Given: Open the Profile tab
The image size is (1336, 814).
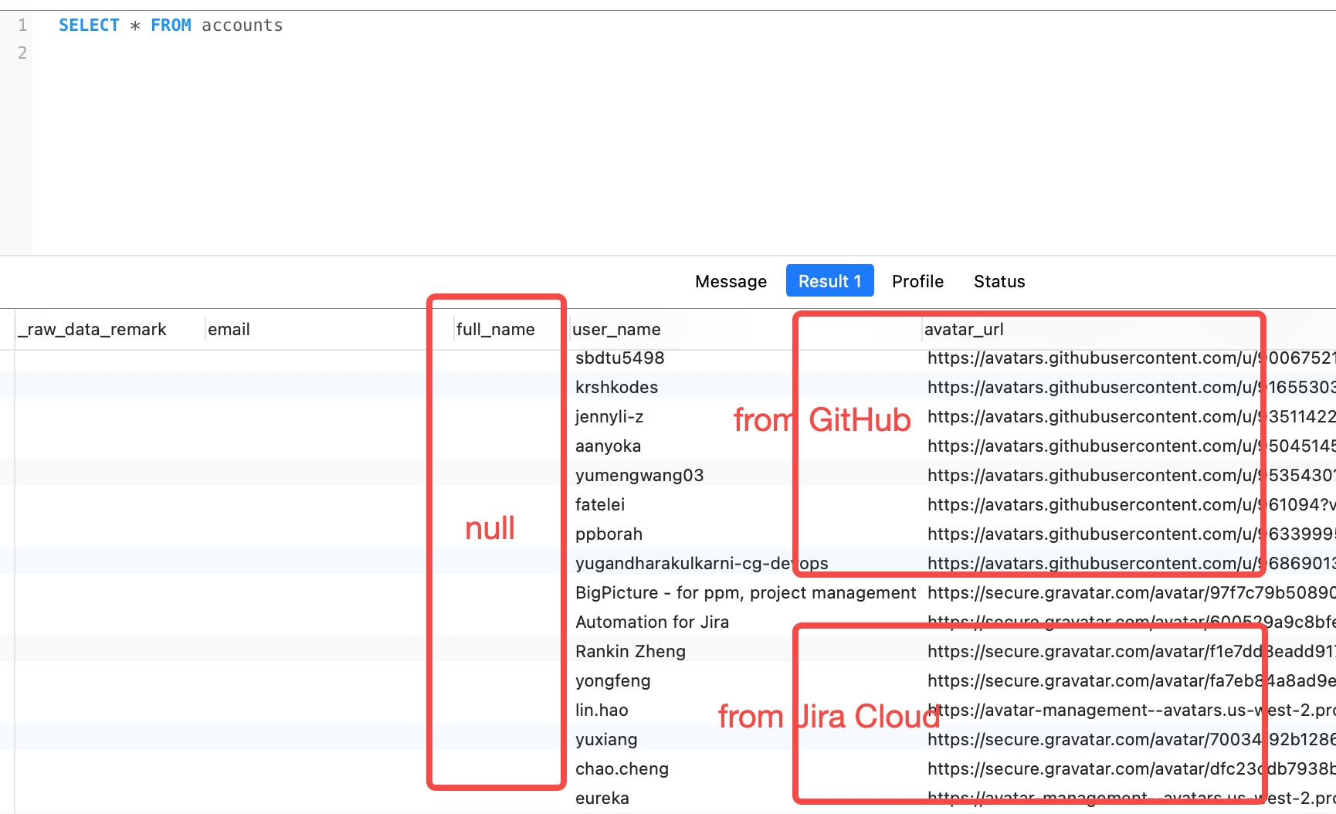Looking at the screenshot, I should 917,280.
